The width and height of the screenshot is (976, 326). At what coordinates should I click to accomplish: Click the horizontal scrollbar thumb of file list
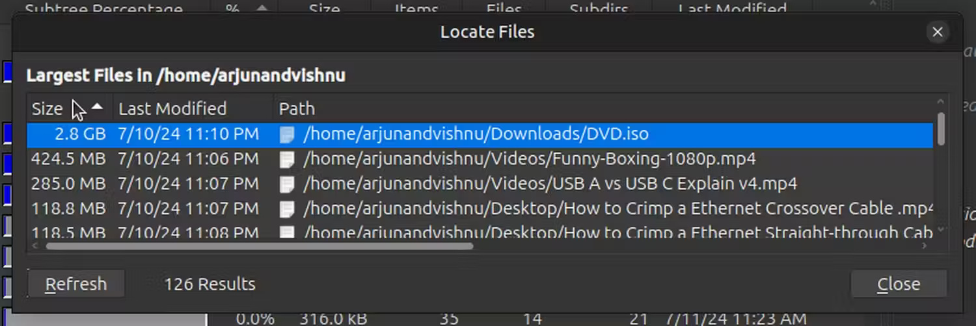pyautogui.click(x=260, y=246)
